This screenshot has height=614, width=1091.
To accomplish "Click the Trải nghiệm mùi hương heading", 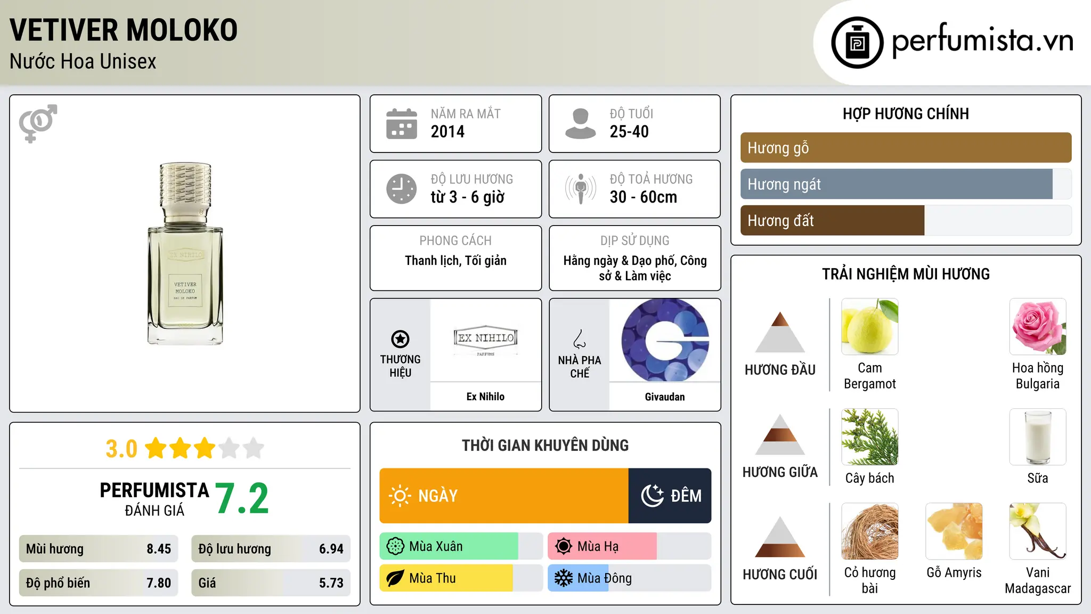I will pos(906,274).
